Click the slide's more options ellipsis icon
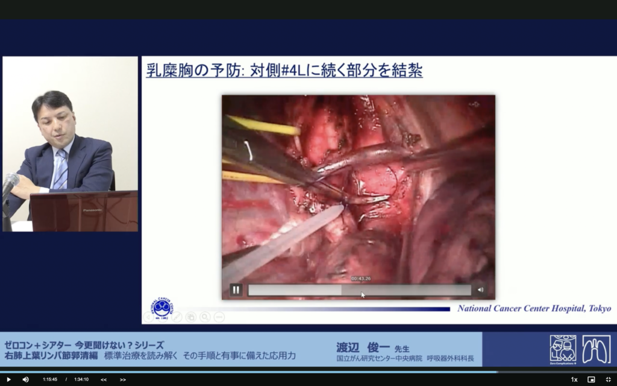 [x=219, y=317]
